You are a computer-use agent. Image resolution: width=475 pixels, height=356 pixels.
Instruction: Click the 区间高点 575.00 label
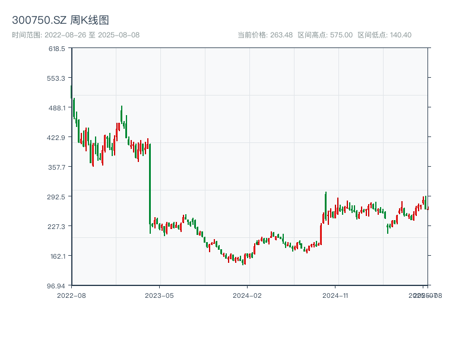(325, 35)
